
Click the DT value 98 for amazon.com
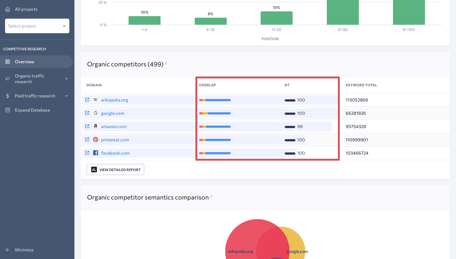(x=300, y=126)
